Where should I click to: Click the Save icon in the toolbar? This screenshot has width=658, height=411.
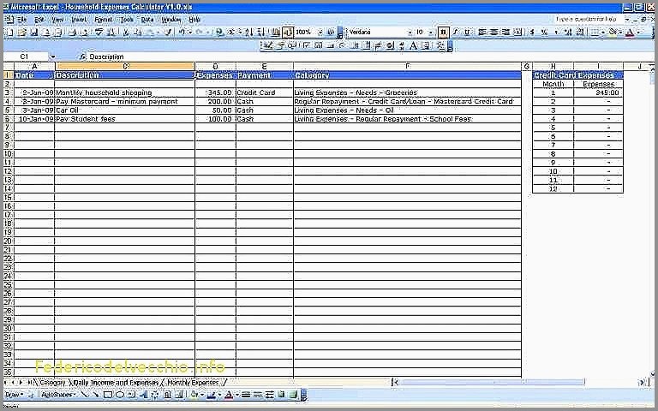34,32
